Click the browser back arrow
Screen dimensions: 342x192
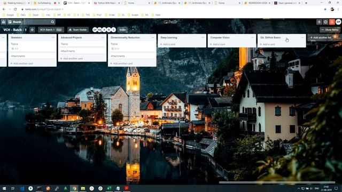tap(4, 10)
